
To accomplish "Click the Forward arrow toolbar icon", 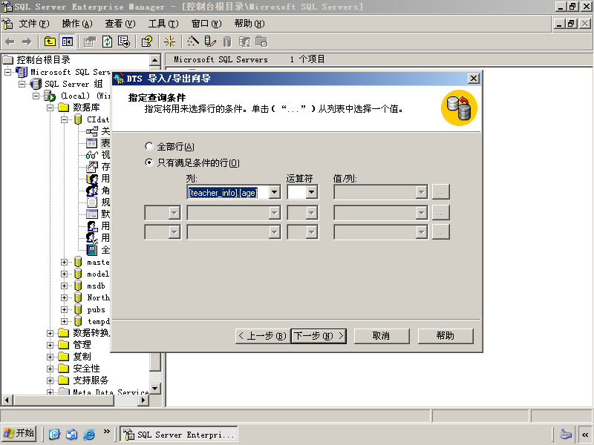I will tap(27, 42).
